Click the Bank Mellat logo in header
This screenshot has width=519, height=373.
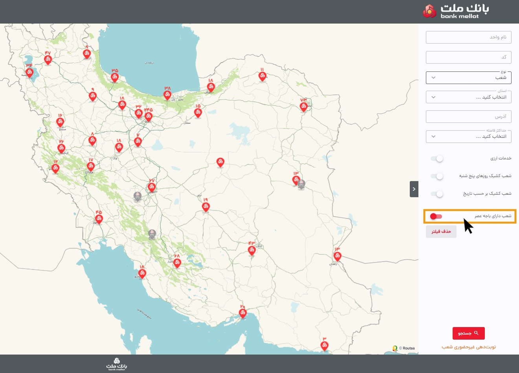click(456, 11)
